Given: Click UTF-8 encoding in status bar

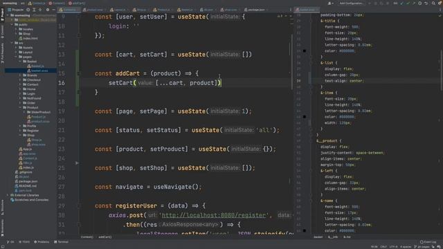Looking at the screenshot, I should (394, 247).
